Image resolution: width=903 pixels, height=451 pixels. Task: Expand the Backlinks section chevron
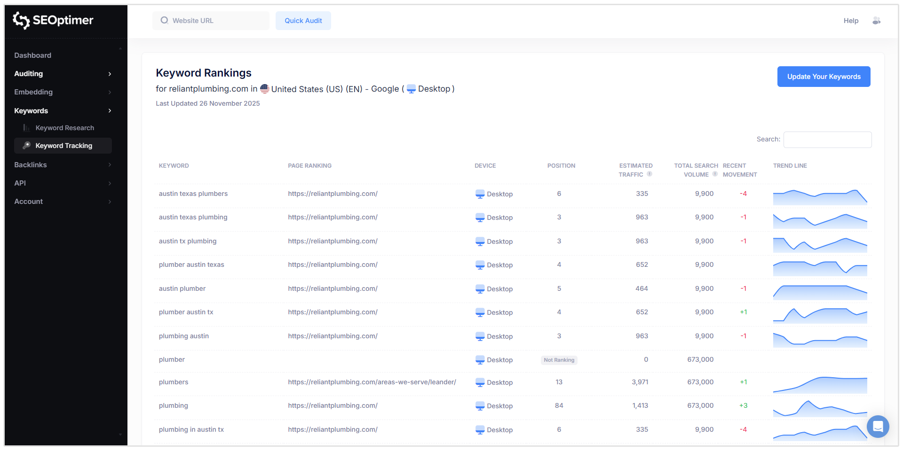(x=110, y=165)
